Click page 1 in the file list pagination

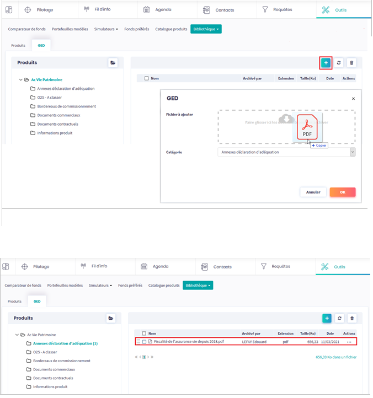click(x=145, y=357)
